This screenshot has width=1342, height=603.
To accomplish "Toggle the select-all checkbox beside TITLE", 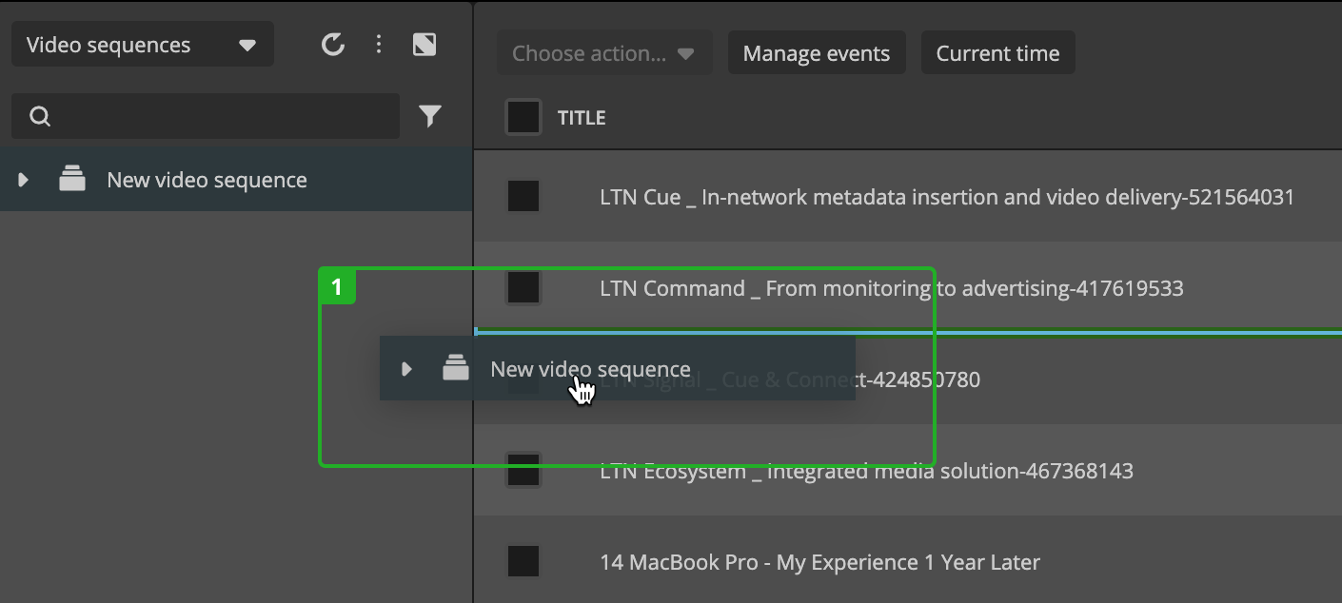I will tap(523, 118).
